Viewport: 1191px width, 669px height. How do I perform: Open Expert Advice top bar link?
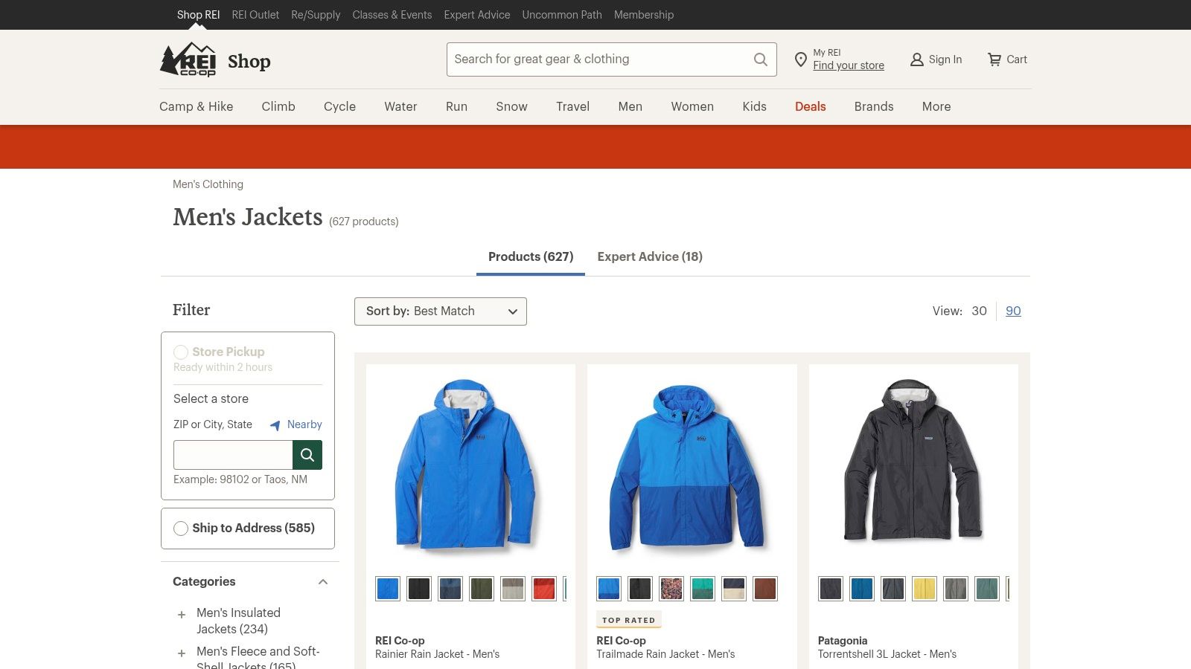[x=477, y=15]
